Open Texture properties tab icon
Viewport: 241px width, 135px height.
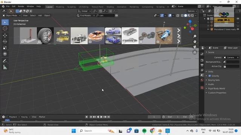point(202,88)
